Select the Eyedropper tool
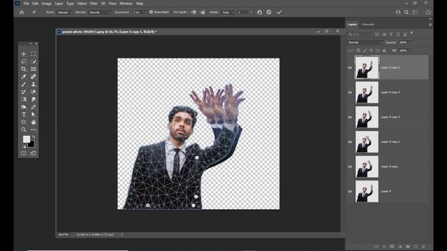 (24, 77)
